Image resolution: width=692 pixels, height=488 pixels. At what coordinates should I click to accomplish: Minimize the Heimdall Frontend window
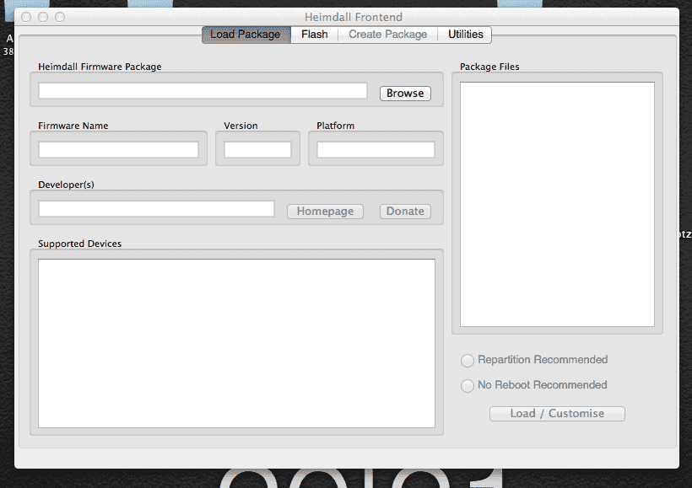tap(43, 17)
